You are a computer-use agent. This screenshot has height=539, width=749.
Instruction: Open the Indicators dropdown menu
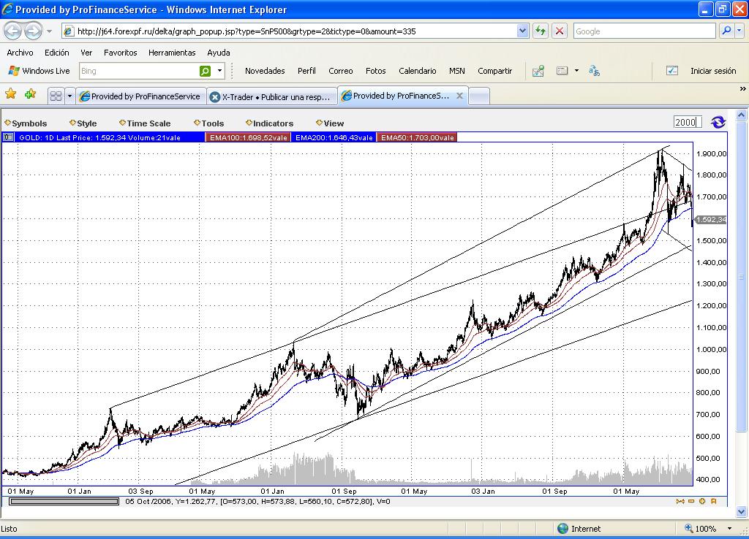tap(270, 123)
